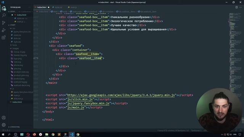Click the Explorer panel ellipsis menu
The width and height of the screenshot is (244, 137).
pyautogui.click(x=30, y=7)
